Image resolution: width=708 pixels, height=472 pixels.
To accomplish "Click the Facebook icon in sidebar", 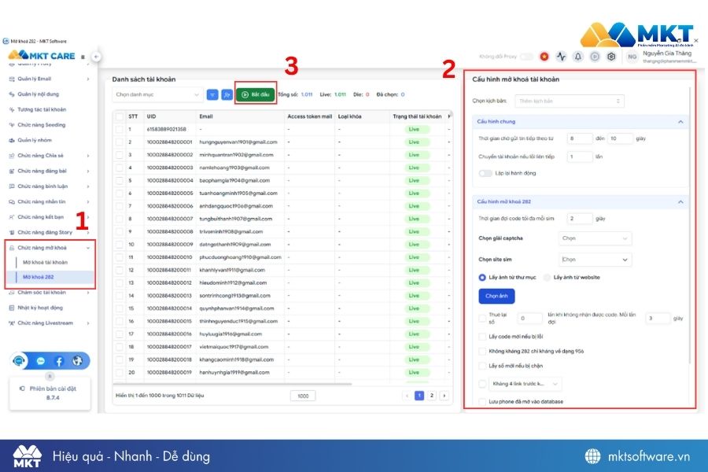I will click(x=59, y=361).
